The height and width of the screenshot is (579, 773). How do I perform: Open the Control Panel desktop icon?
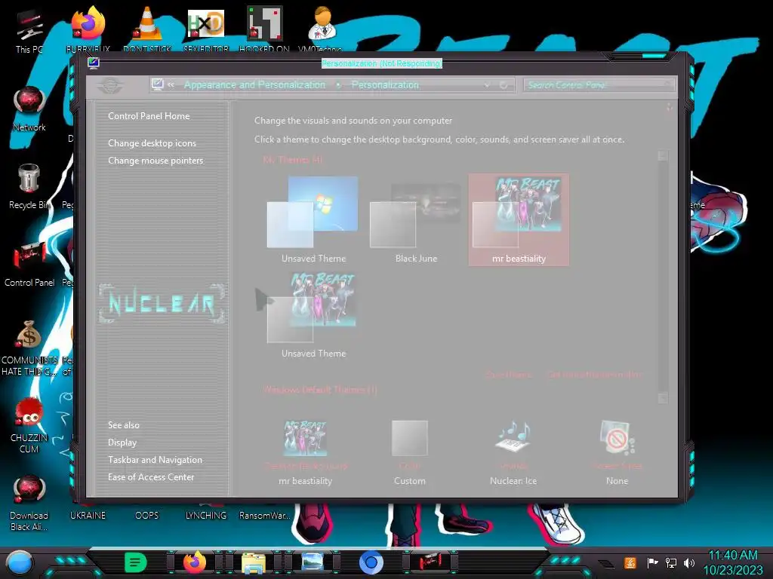(x=29, y=264)
